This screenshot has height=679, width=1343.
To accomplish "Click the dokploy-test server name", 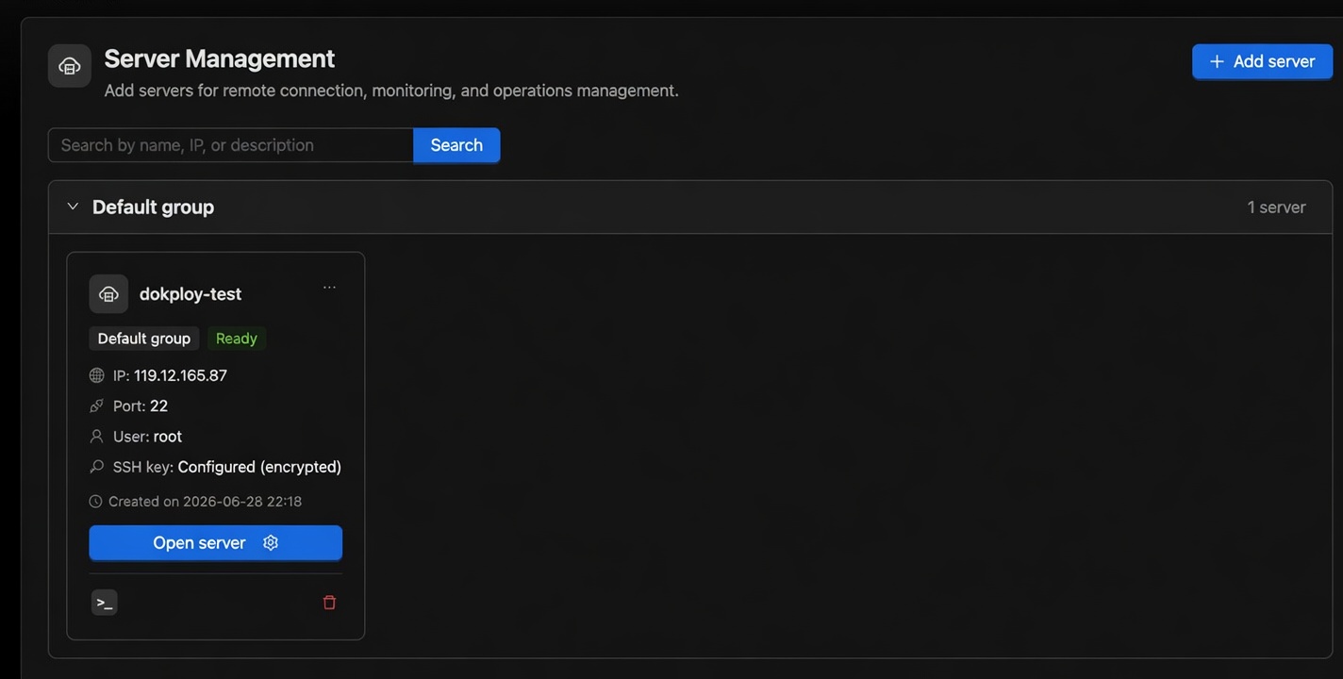I will coord(191,294).
